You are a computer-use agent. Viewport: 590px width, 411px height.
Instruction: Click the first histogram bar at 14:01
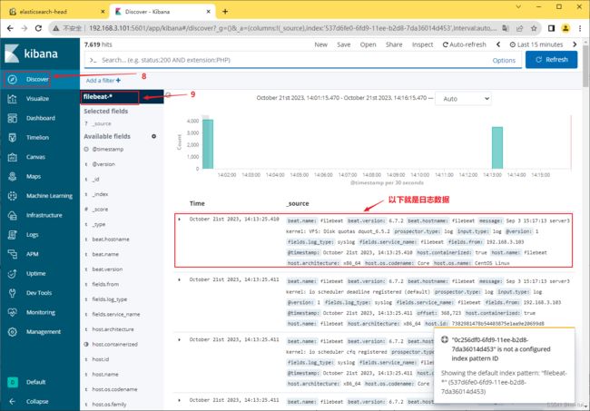click(x=208, y=143)
